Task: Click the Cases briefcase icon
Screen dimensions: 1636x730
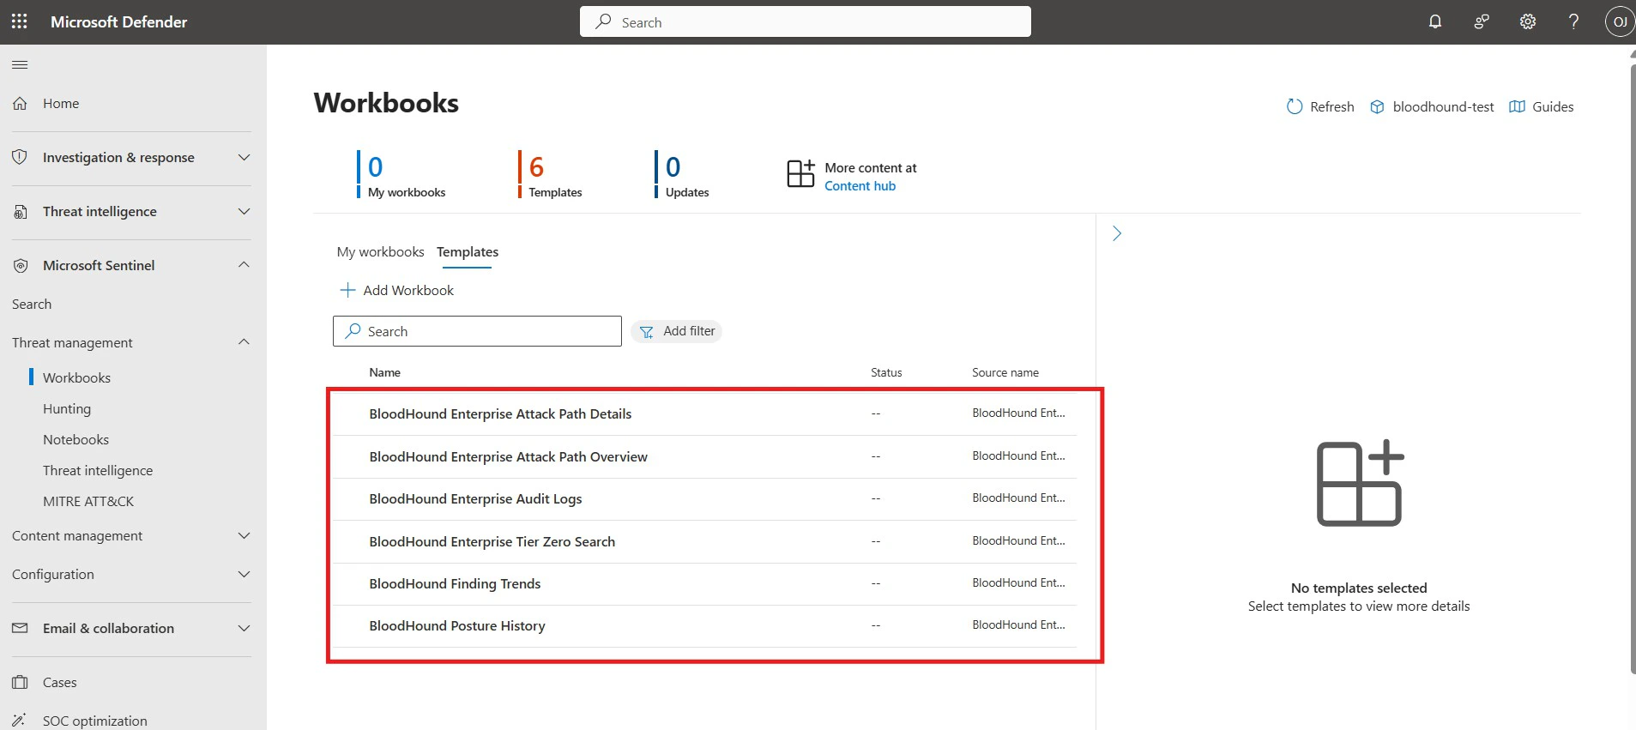Action: [x=21, y=682]
